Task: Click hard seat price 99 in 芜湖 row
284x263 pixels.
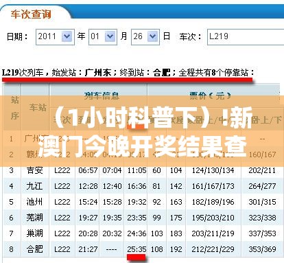Action: click(156, 218)
